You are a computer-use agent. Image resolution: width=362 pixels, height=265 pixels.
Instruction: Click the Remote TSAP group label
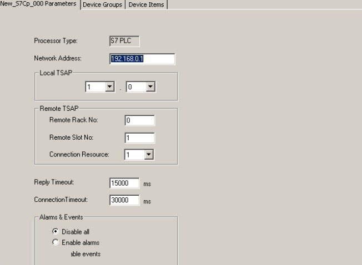(59, 109)
